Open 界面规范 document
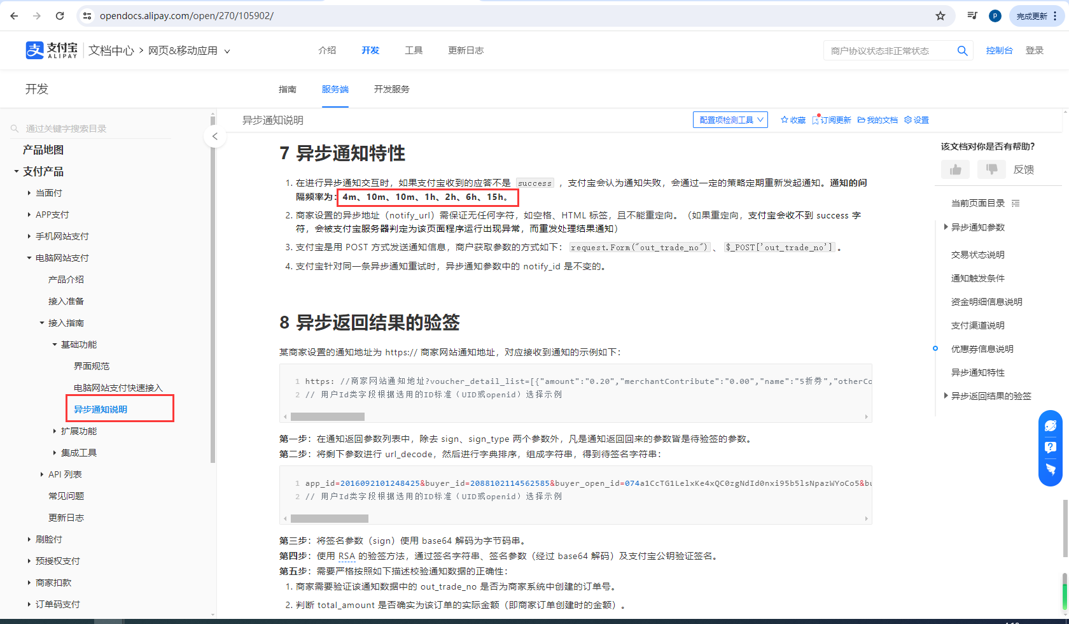This screenshot has width=1069, height=624. 92,366
